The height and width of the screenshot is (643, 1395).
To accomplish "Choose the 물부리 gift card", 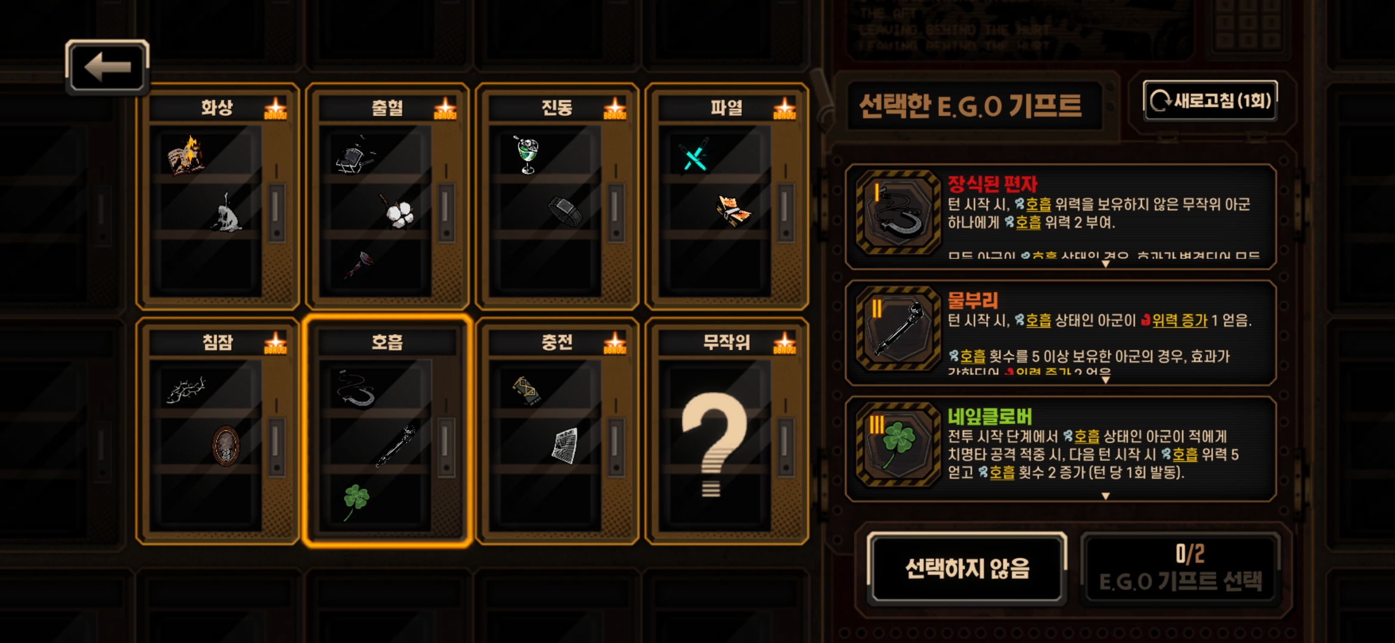I will pos(1061,333).
